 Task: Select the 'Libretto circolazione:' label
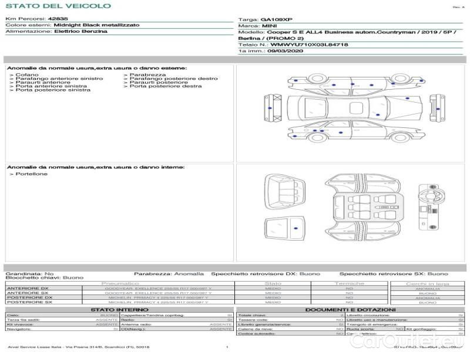pos(368,315)
